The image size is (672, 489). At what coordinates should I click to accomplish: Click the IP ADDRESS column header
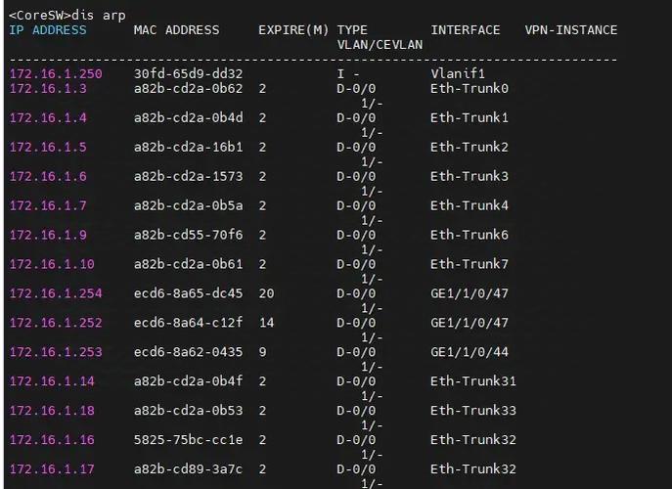click(x=47, y=30)
